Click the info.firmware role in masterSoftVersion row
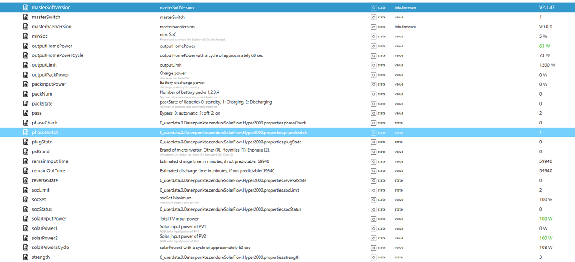 click(x=405, y=8)
